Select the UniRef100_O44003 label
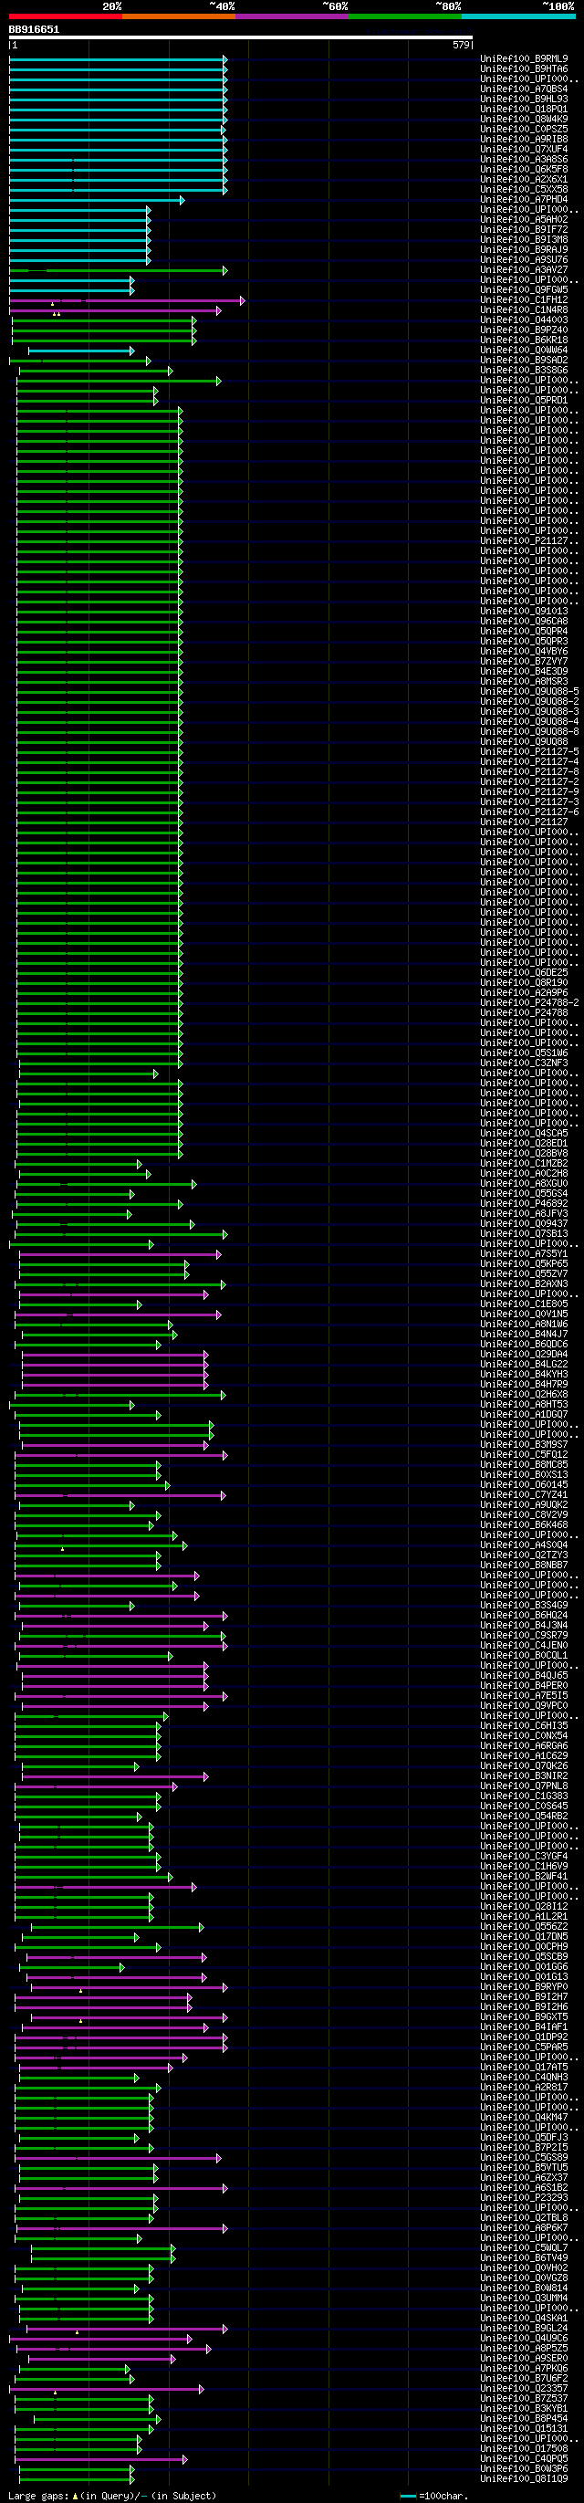The image size is (584, 2503). 524,320
